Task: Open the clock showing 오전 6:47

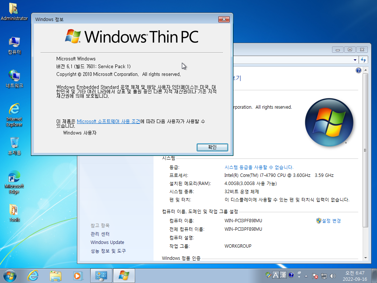Action: (x=355, y=276)
